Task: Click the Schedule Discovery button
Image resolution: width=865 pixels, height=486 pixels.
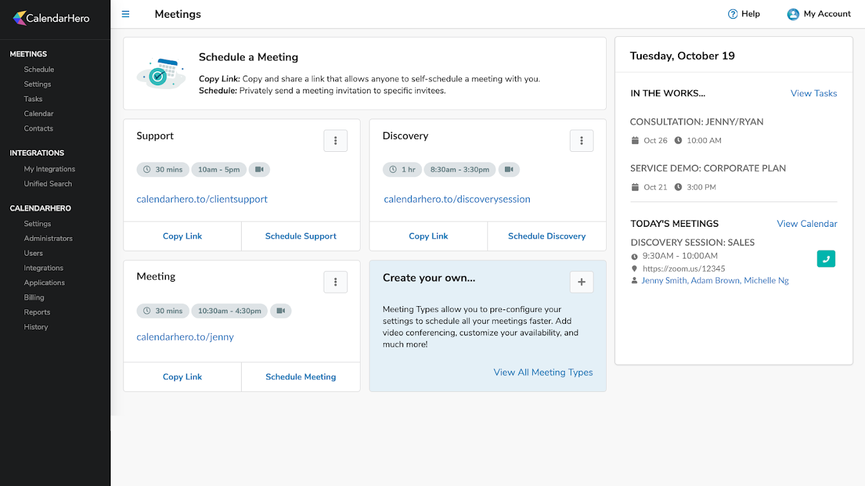Action: [x=546, y=236]
